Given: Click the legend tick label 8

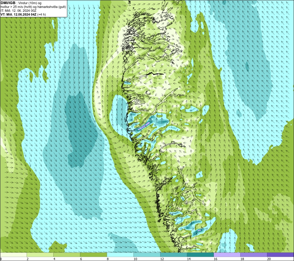Looking at the screenshot, I should coord(108,259).
